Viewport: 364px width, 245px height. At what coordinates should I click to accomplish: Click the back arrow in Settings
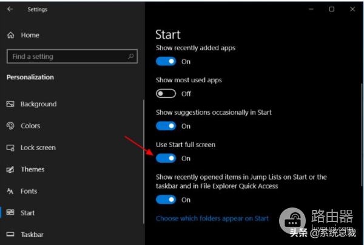pyautogui.click(x=11, y=10)
